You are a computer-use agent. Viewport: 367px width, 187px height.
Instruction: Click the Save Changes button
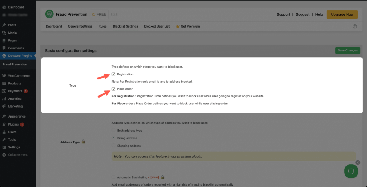(348, 50)
